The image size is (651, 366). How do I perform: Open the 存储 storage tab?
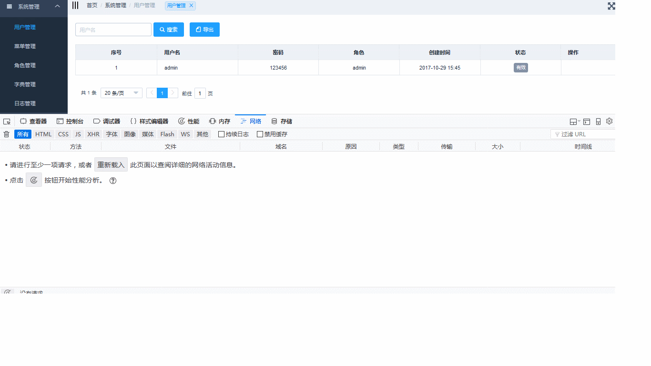coord(282,122)
